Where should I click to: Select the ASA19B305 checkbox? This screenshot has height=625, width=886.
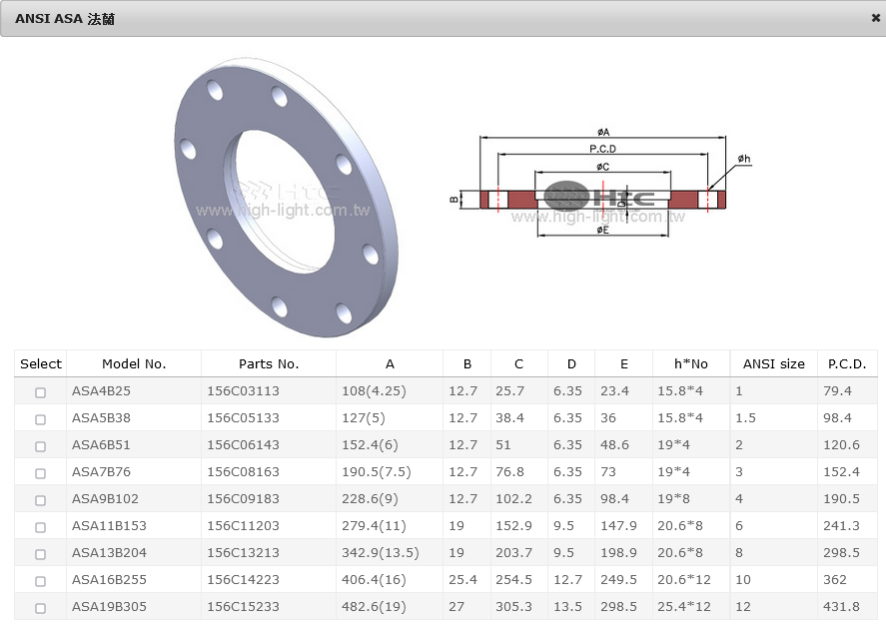click(41, 608)
